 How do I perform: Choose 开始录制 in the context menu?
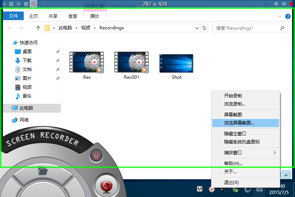point(233,96)
